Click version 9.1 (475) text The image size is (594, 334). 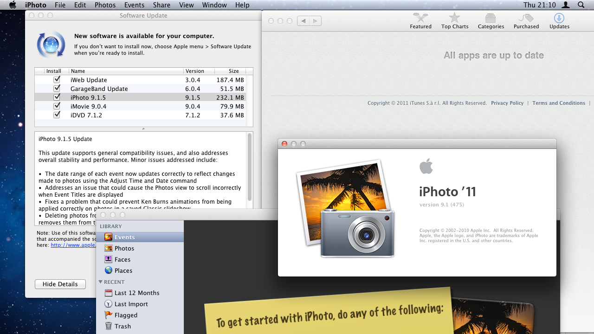(442, 205)
